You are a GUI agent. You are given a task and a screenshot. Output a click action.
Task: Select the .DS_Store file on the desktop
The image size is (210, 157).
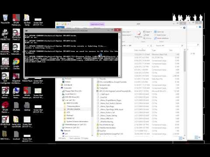point(16,106)
